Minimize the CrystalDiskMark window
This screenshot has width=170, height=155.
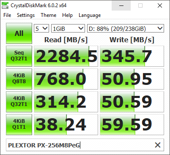click(x=121, y=5)
